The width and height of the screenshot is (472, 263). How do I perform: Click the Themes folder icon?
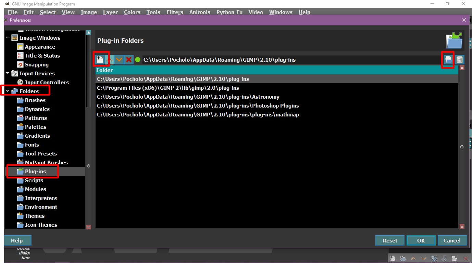tap(20, 216)
